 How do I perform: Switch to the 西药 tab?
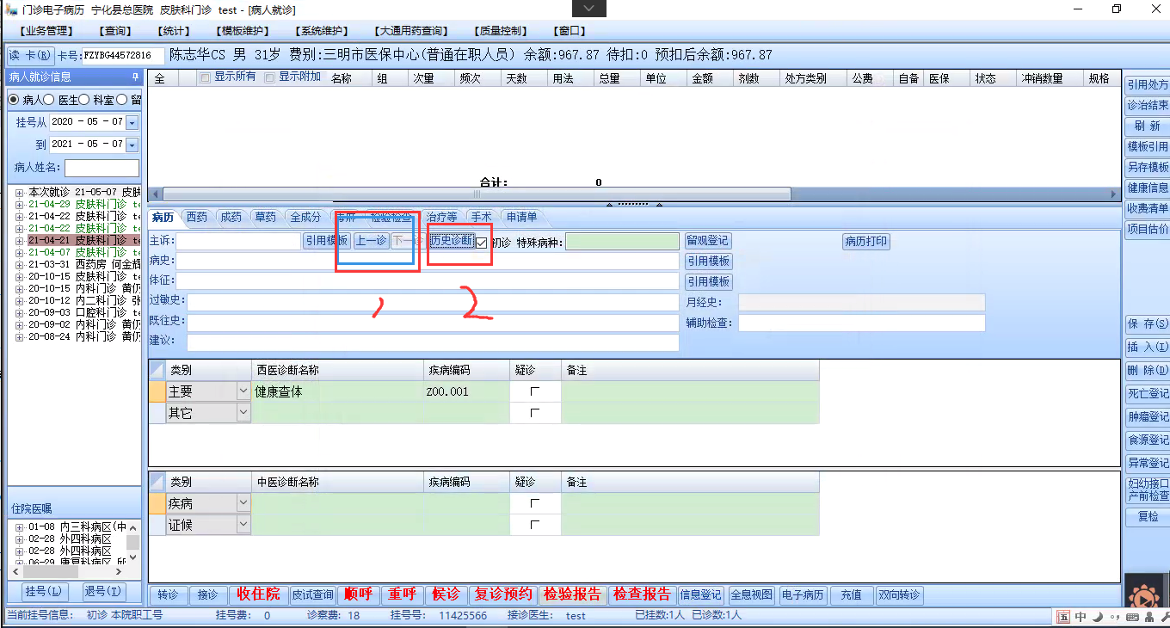pyautogui.click(x=197, y=218)
